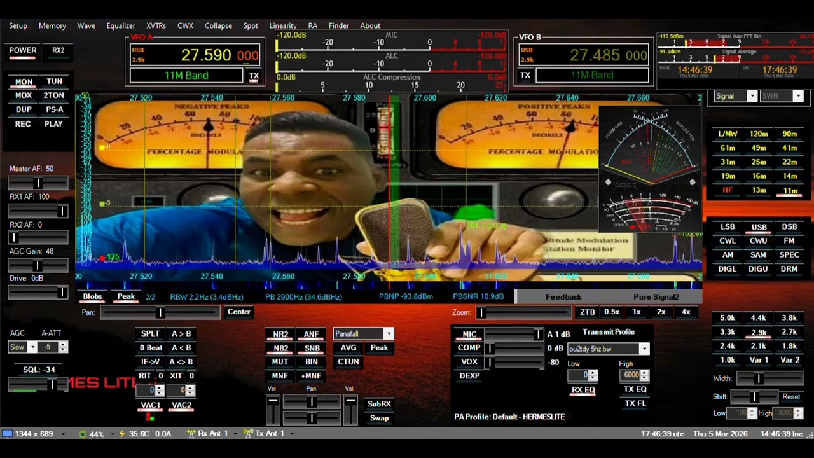Enable MOX transmit
This screenshot has height=458, width=814.
tap(24, 95)
